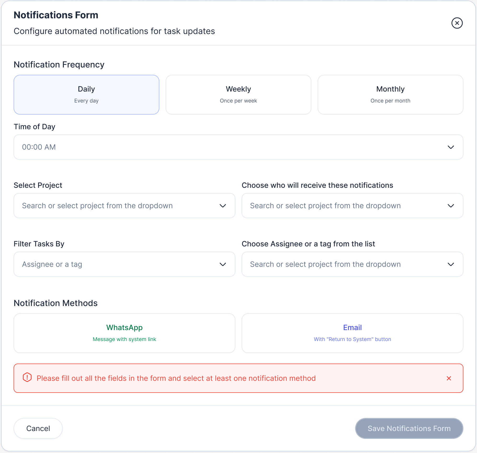Click the error message text

click(176, 378)
